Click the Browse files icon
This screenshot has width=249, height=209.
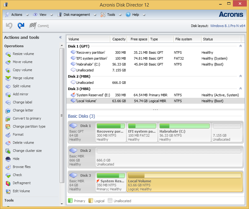coord(8,167)
